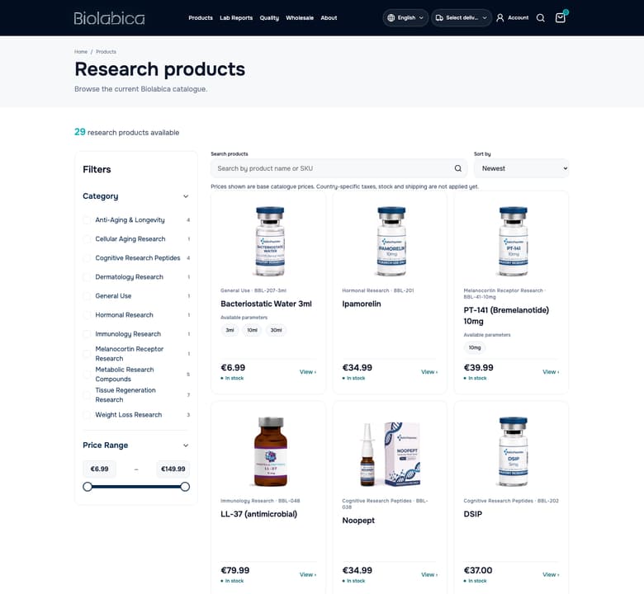The height and width of the screenshot is (594, 644).
Task: Select the 10ml parameter for Bacteriostatic Water
Action: (x=252, y=330)
